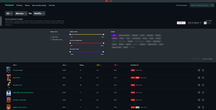
Task: Open Your Lists in navigation
Action: click(52, 5)
